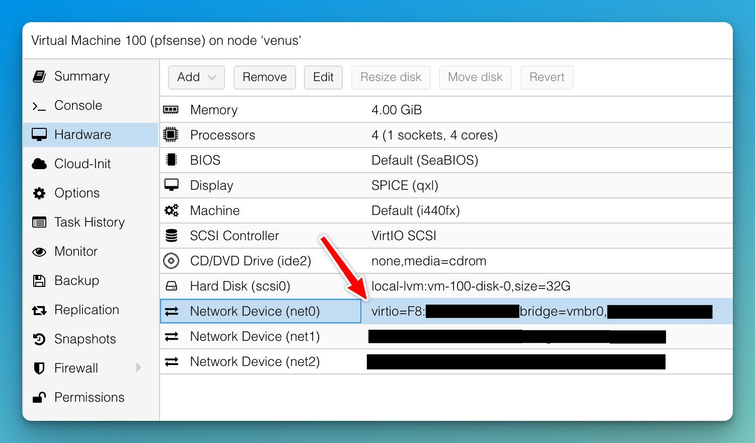Viewport: 755px width, 443px height.
Task: Click the Console prompt icon
Action: coord(39,106)
